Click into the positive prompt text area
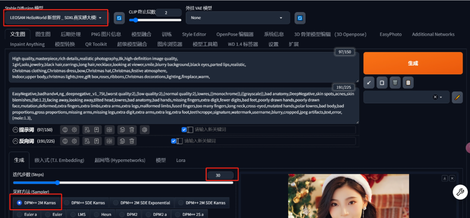The height and width of the screenshot is (218, 470). click(184, 67)
